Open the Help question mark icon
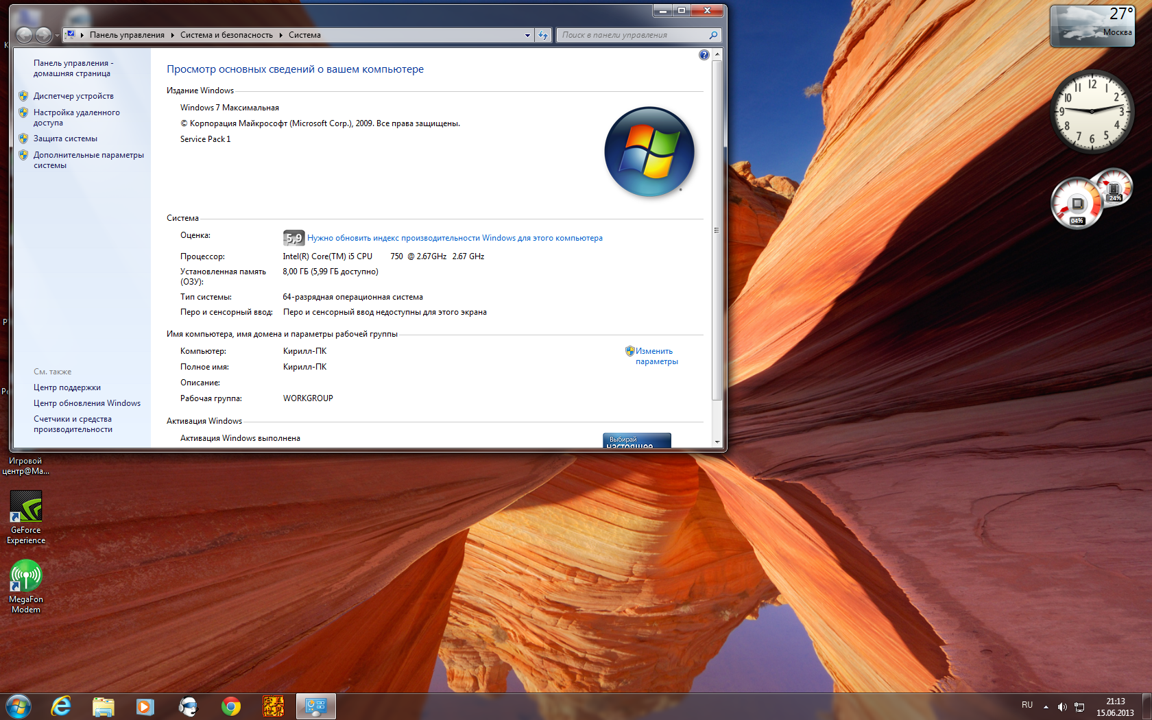1152x720 pixels. [x=704, y=55]
